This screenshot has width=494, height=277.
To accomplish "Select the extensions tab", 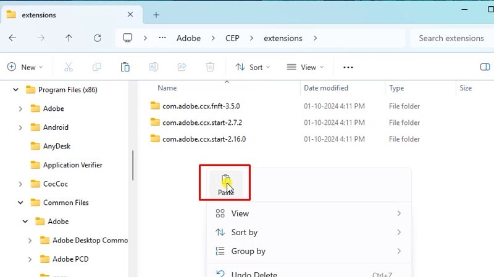I will (71, 15).
